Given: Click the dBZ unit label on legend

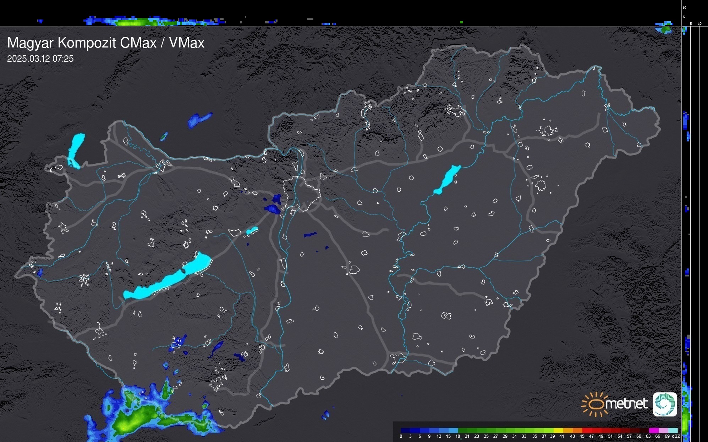Looking at the screenshot, I should [x=676, y=436].
